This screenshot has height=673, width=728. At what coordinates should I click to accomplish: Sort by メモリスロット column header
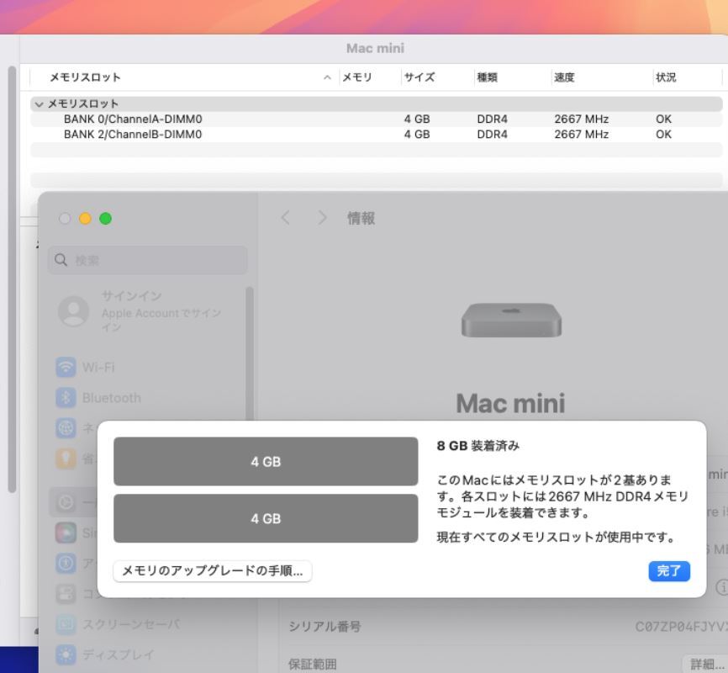coord(86,77)
